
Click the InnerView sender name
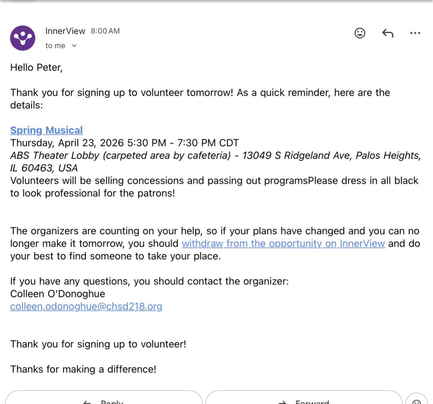point(65,31)
